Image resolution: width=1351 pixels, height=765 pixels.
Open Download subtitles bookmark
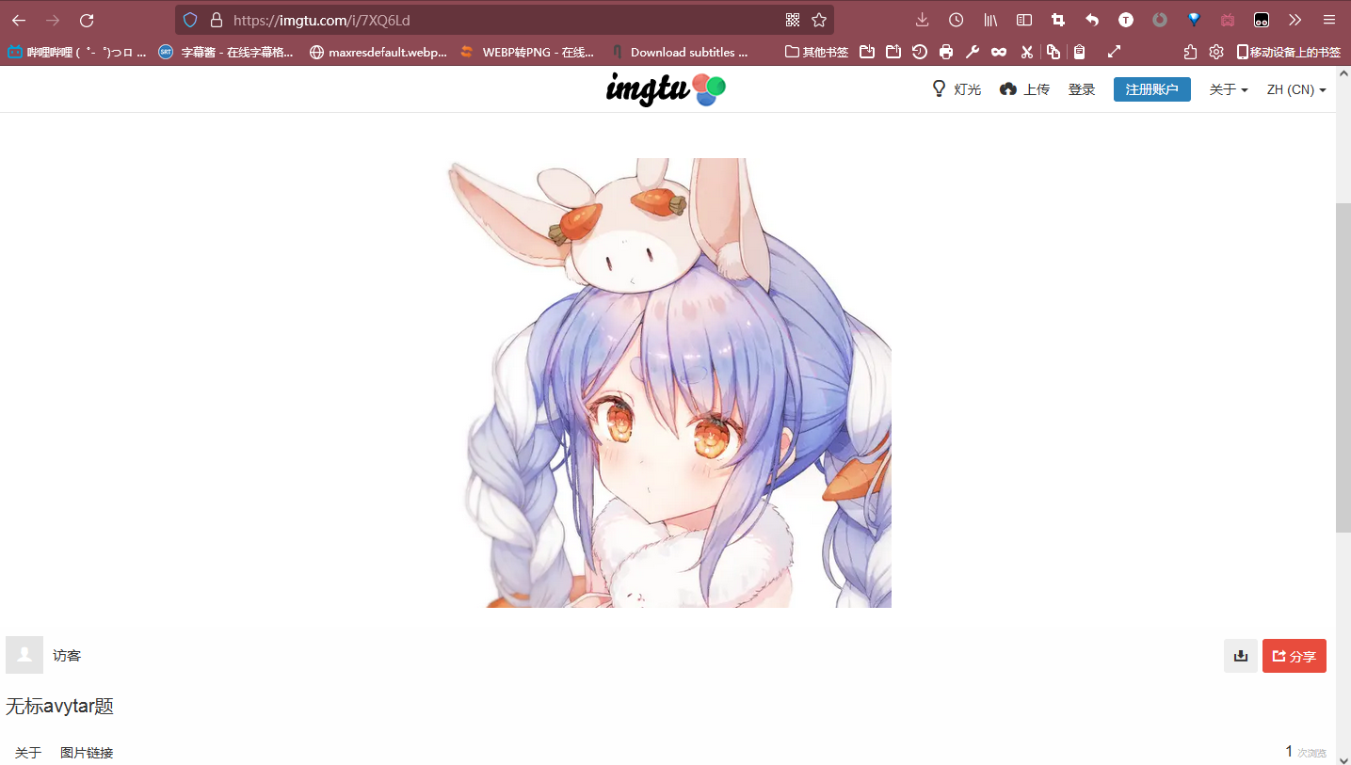679,53
